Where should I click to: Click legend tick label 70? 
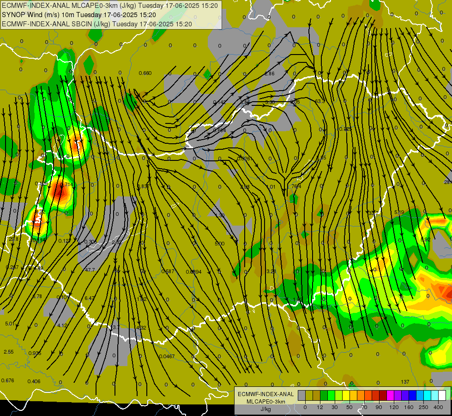click(364, 407)
